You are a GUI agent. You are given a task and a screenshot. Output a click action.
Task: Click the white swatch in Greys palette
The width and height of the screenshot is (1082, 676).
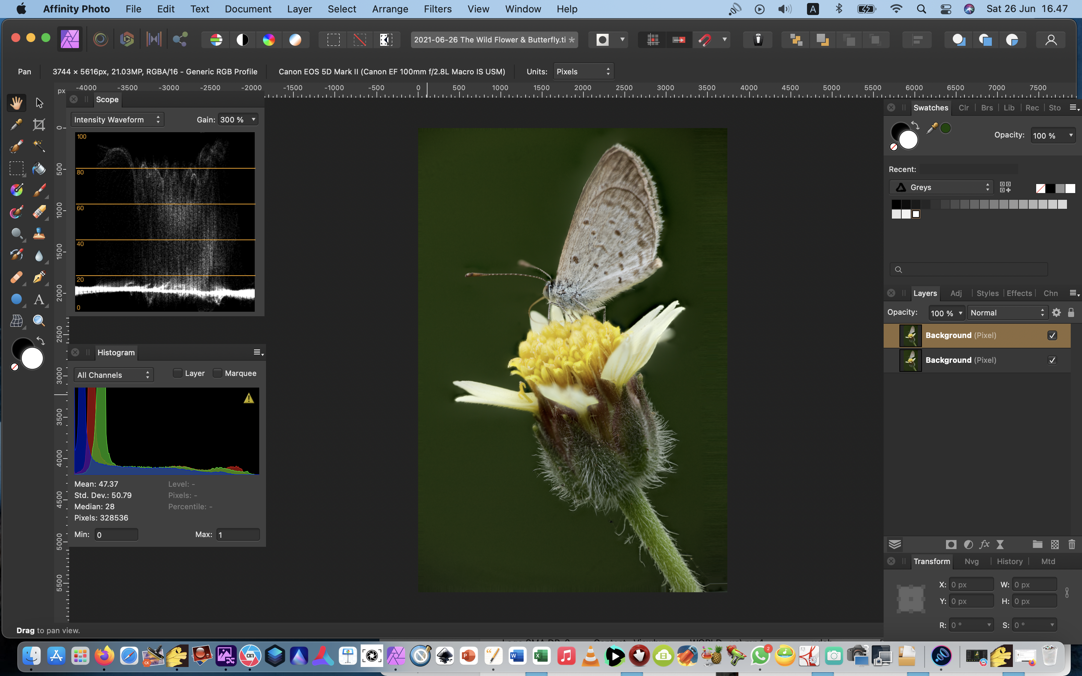(916, 214)
